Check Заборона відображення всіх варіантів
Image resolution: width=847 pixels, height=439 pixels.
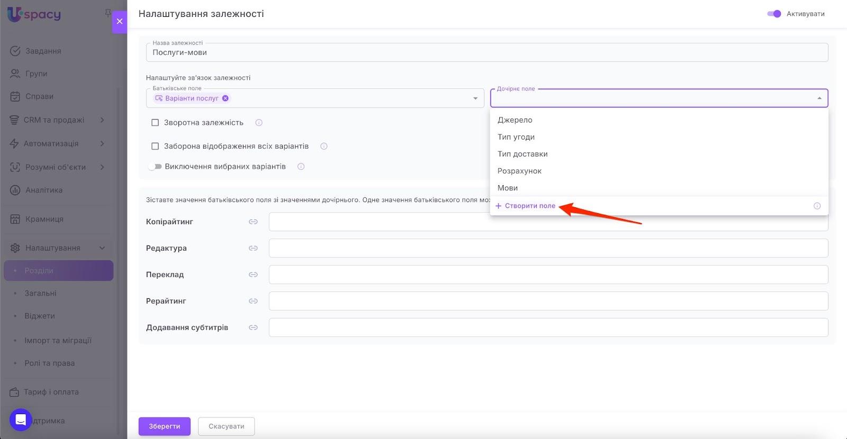click(155, 146)
